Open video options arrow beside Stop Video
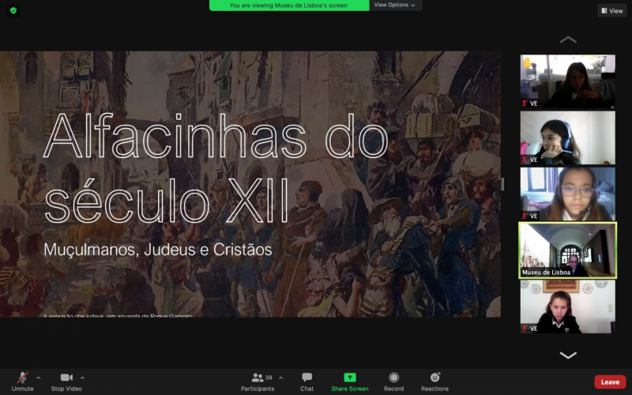Screen dimensions: 632x395 pos(82,378)
